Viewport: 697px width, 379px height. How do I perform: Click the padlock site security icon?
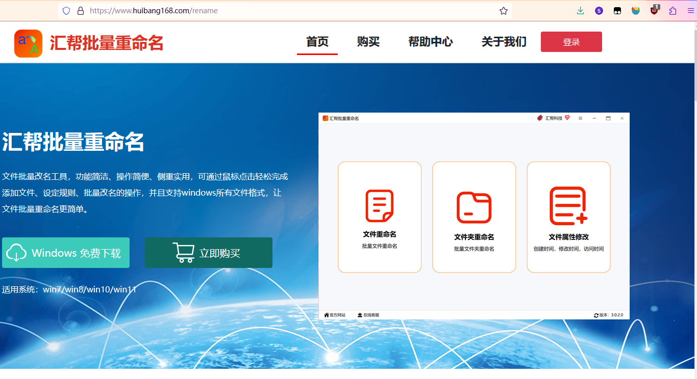[x=80, y=11]
